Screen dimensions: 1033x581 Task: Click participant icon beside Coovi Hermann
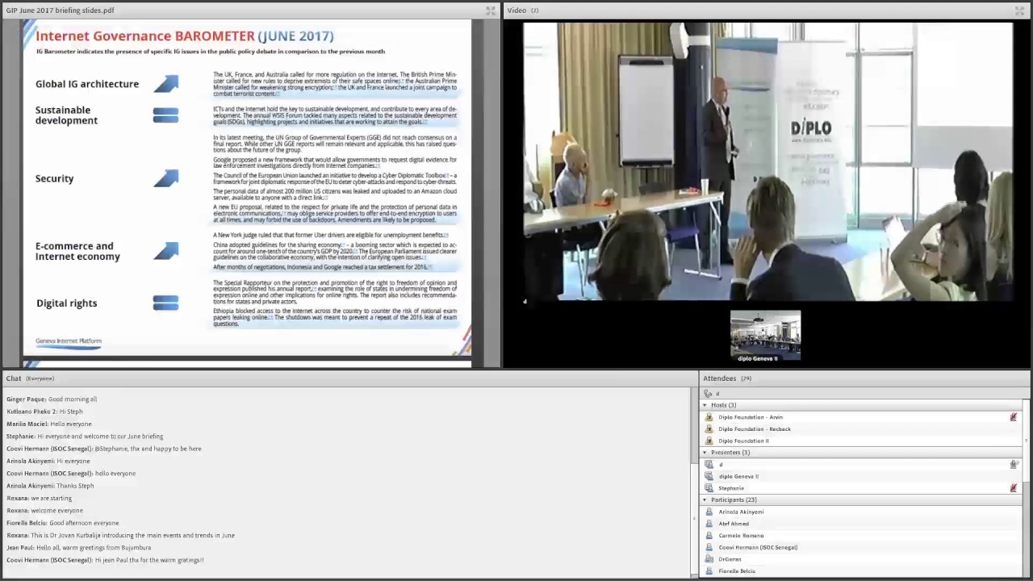709,547
